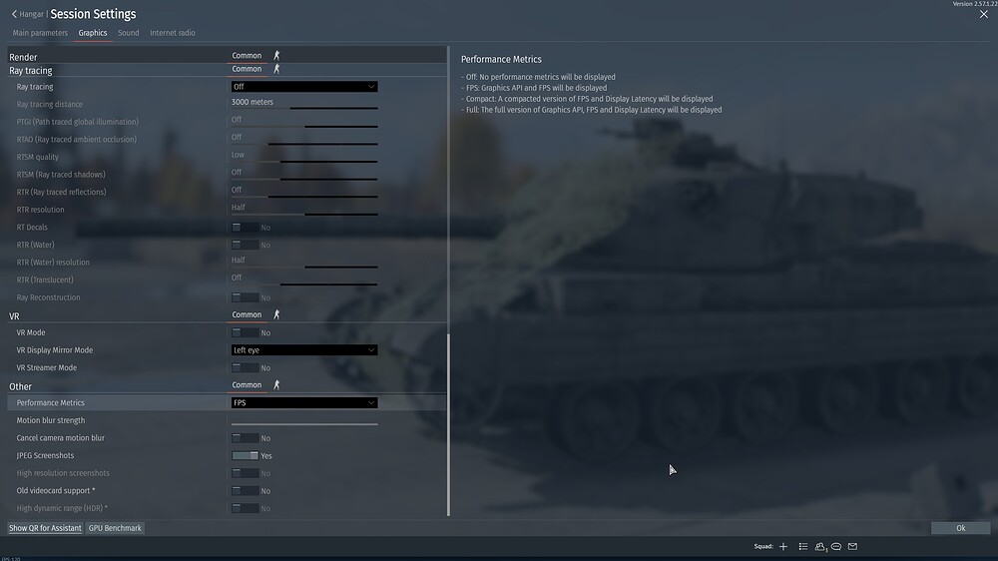Screen dimensions: 998x561
Task: Click the plus icon next to Squad
Action: (x=782, y=546)
